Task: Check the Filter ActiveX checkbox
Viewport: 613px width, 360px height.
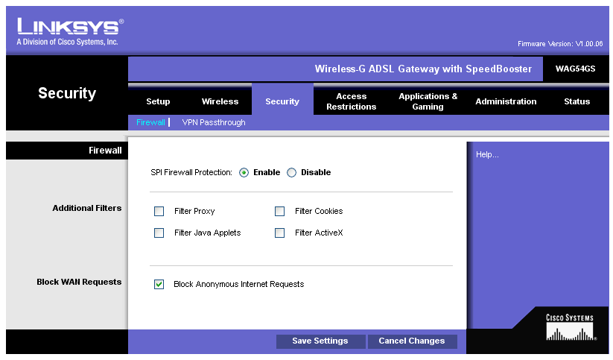Action: (279, 233)
